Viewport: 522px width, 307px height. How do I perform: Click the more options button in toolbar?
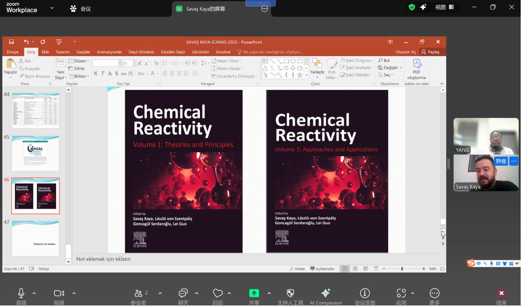(435, 294)
